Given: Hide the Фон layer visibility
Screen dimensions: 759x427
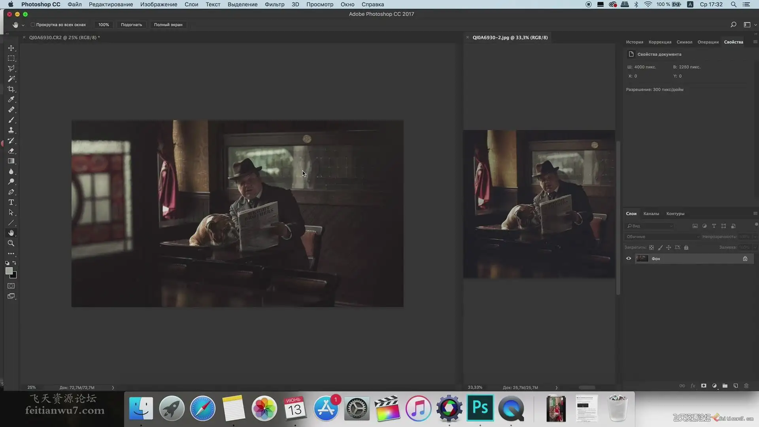Looking at the screenshot, I should pos(629,259).
